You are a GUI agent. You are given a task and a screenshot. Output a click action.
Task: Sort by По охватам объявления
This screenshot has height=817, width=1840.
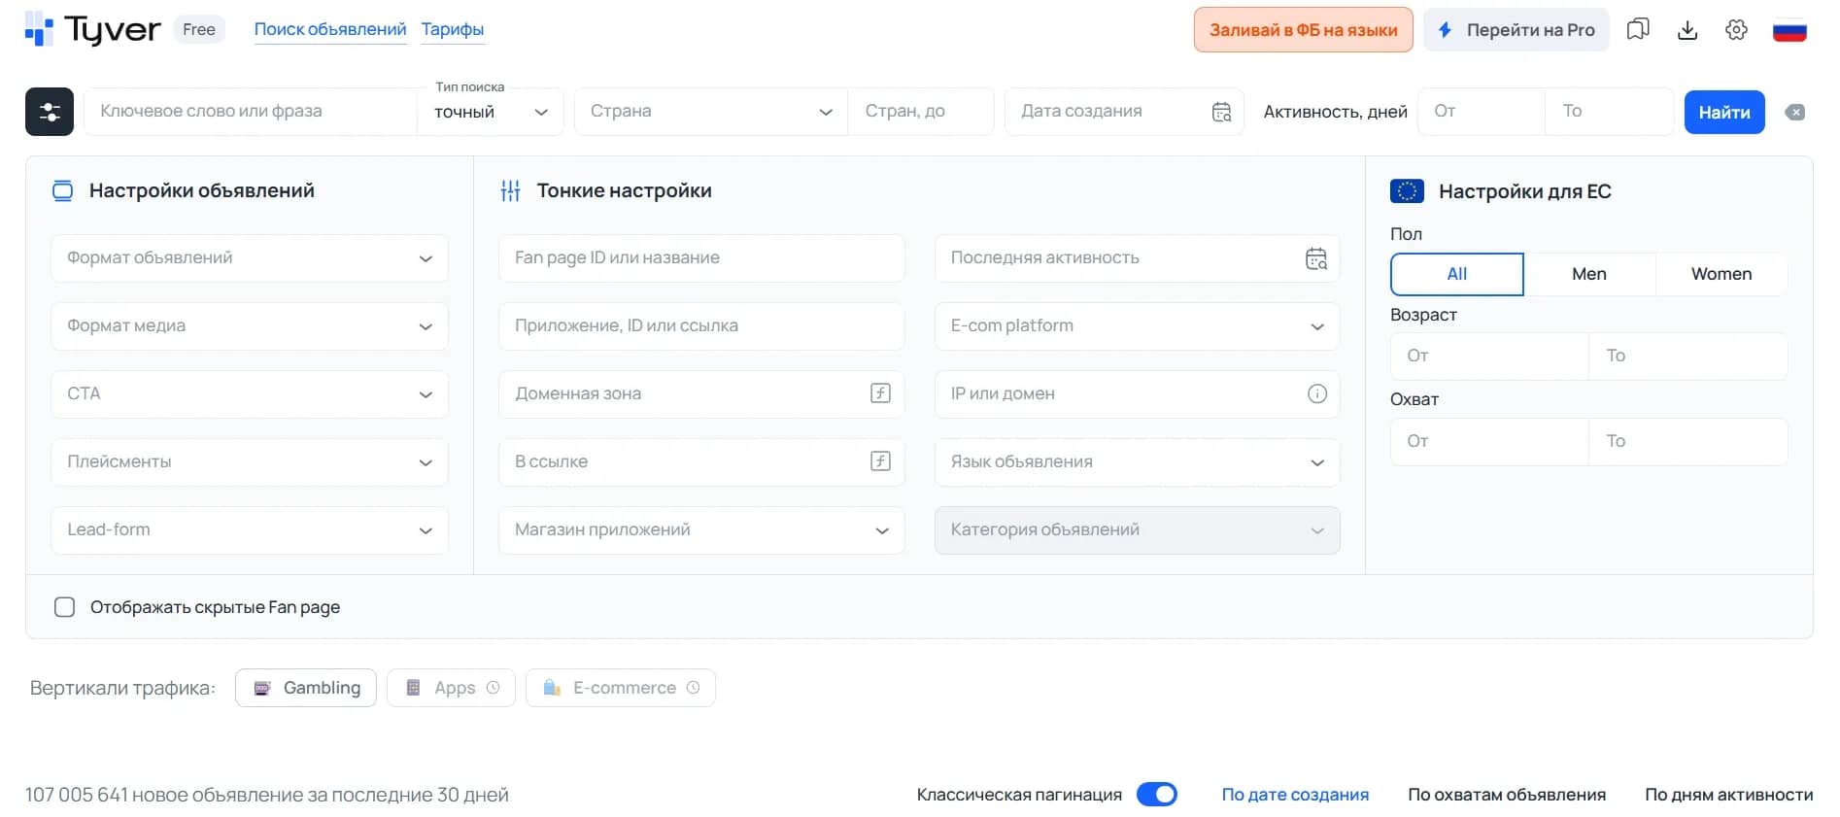click(1507, 795)
